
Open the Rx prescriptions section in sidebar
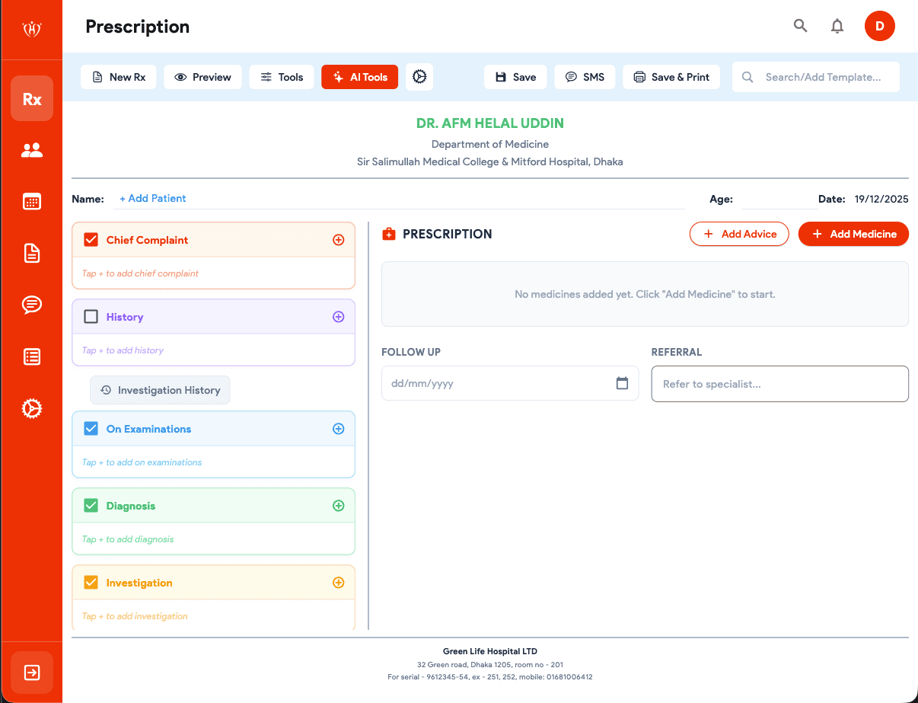[x=31, y=98]
